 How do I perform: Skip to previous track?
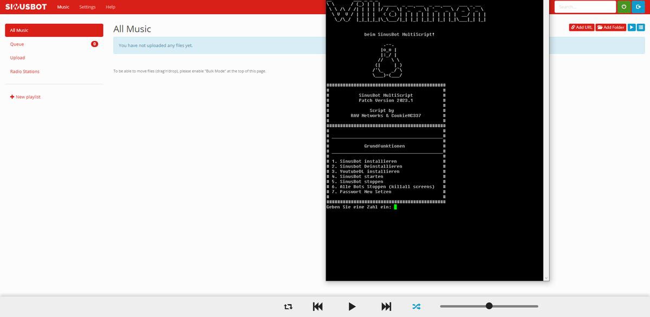click(x=318, y=306)
